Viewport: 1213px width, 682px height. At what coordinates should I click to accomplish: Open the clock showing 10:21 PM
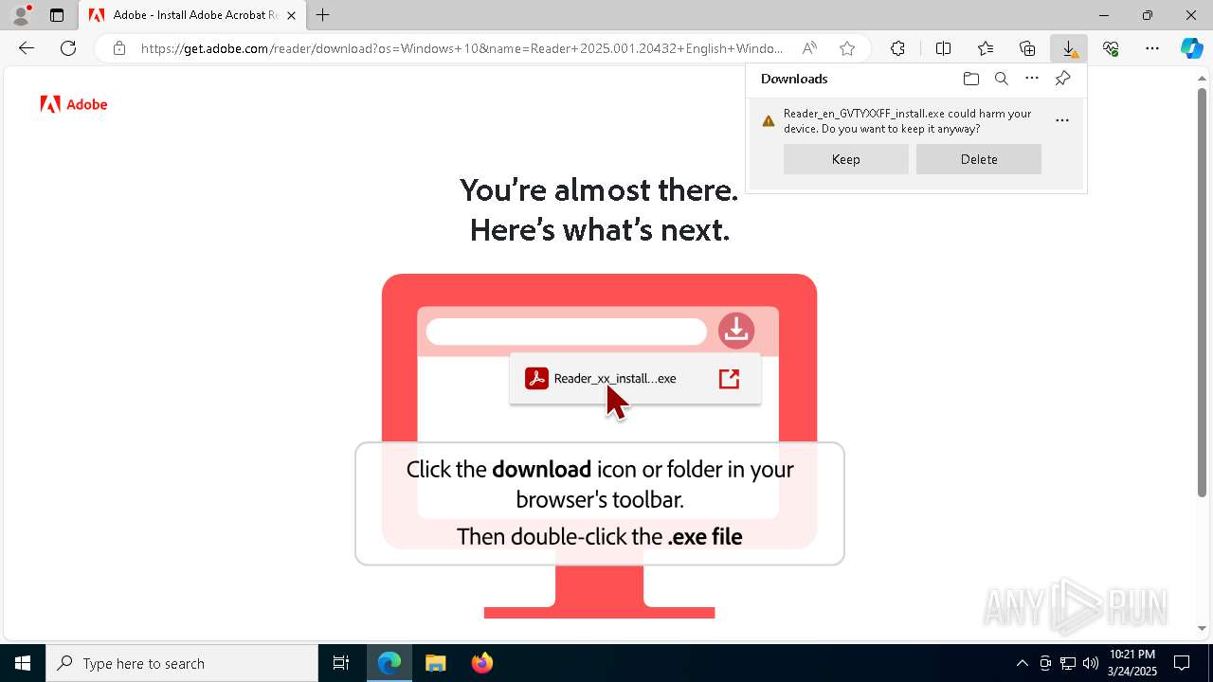[x=1132, y=663]
